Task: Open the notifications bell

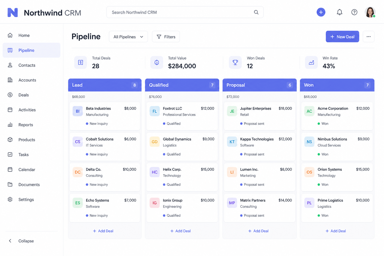Action: pos(339,12)
